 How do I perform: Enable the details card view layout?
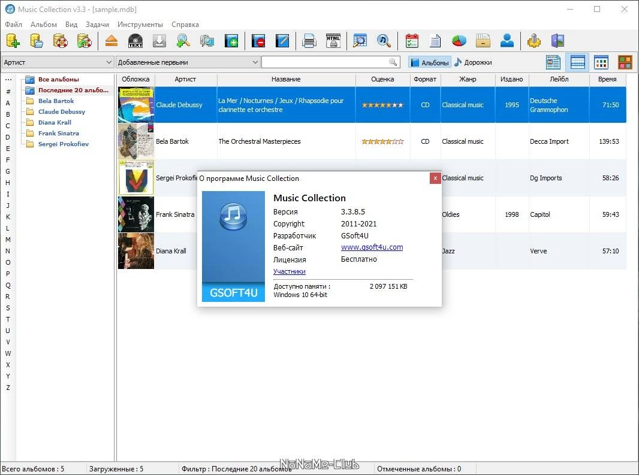pos(553,62)
